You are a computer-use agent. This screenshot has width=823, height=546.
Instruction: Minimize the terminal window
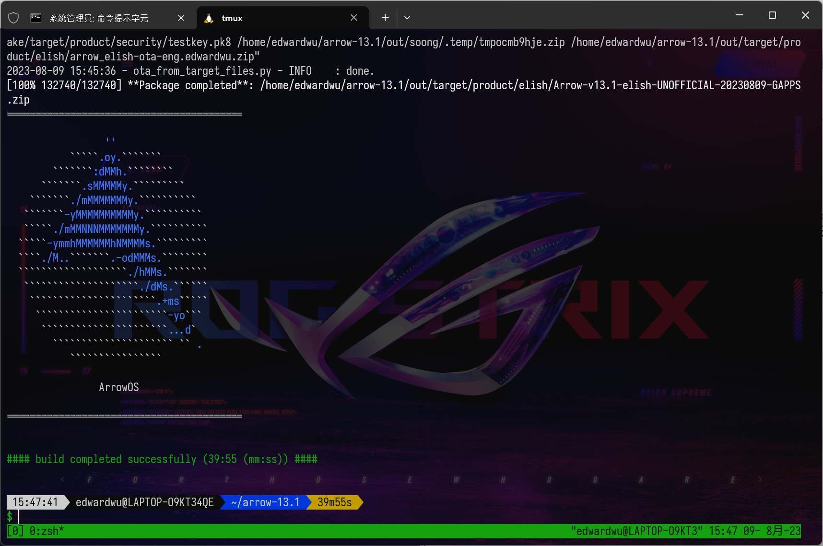pos(739,15)
